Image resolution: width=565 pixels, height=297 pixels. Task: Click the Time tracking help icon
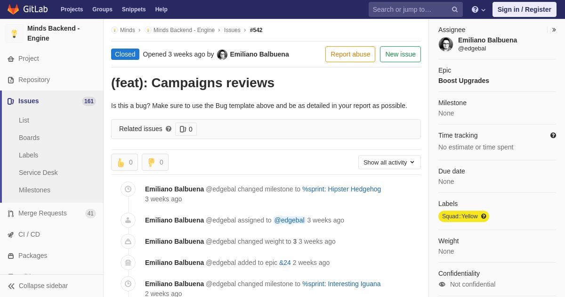click(x=553, y=135)
